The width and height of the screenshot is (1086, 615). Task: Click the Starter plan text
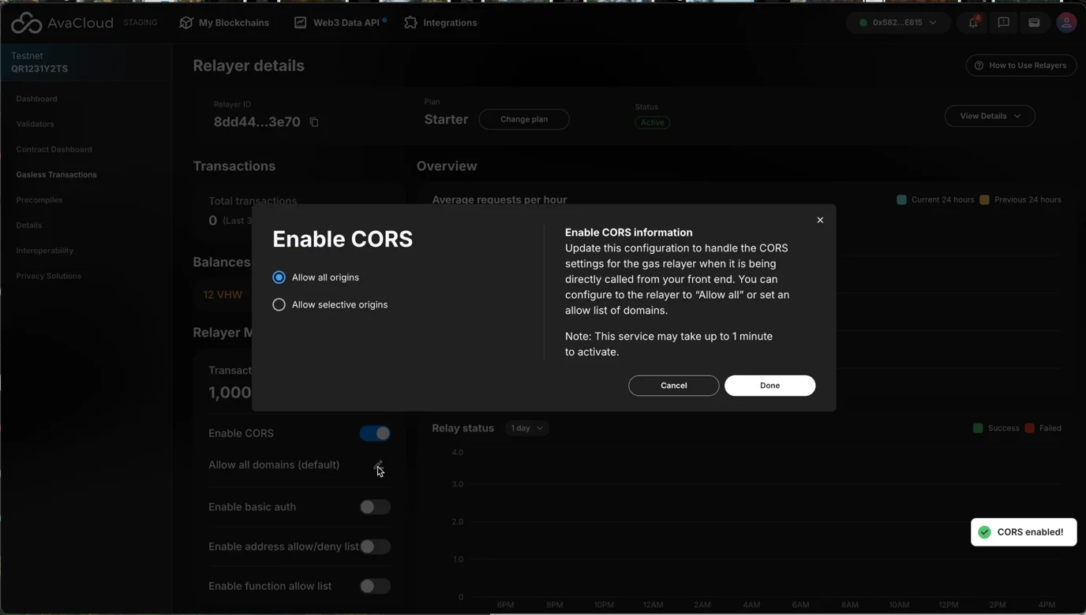tap(446, 119)
